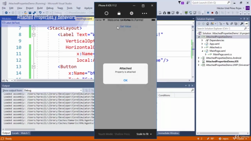Image resolution: width=251 pixels, height=141 pixels.
Task: Click Collapse All icon in Solution Explorer
Action: (x=232, y=24)
